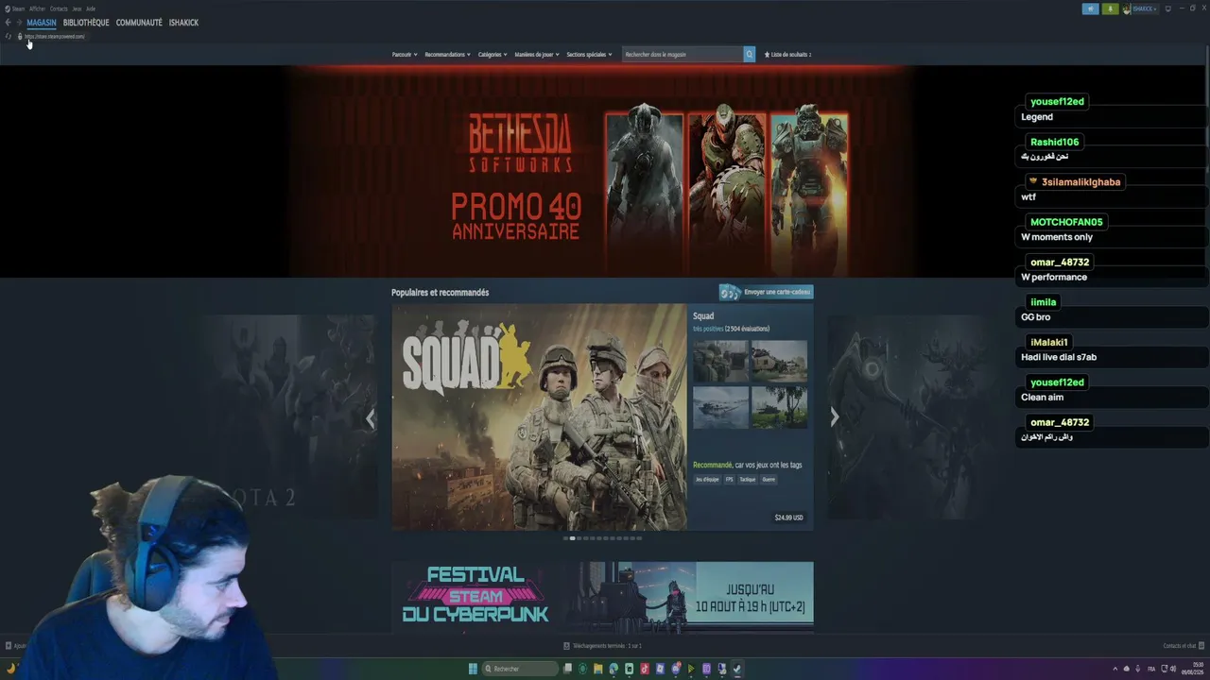This screenshot has height=680, width=1210.
Task: Open the Squad featured game capsule image
Action: coord(539,416)
